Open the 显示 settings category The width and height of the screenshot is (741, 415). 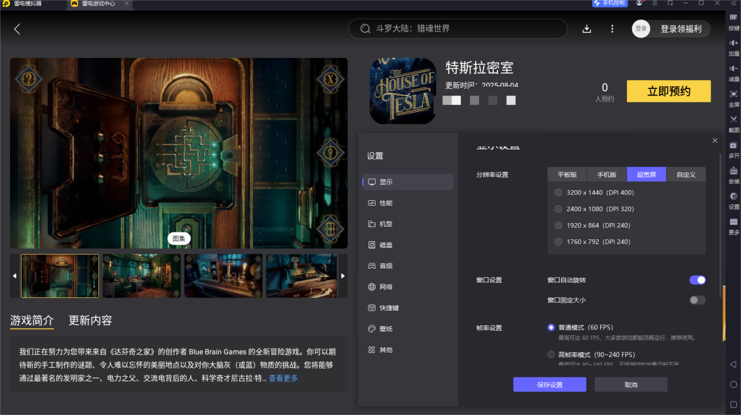coord(408,182)
